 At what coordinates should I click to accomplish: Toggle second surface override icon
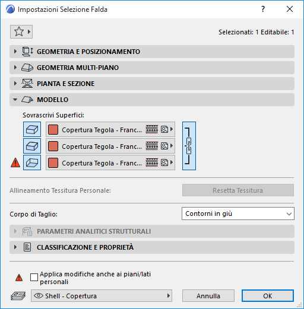click(x=32, y=146)
